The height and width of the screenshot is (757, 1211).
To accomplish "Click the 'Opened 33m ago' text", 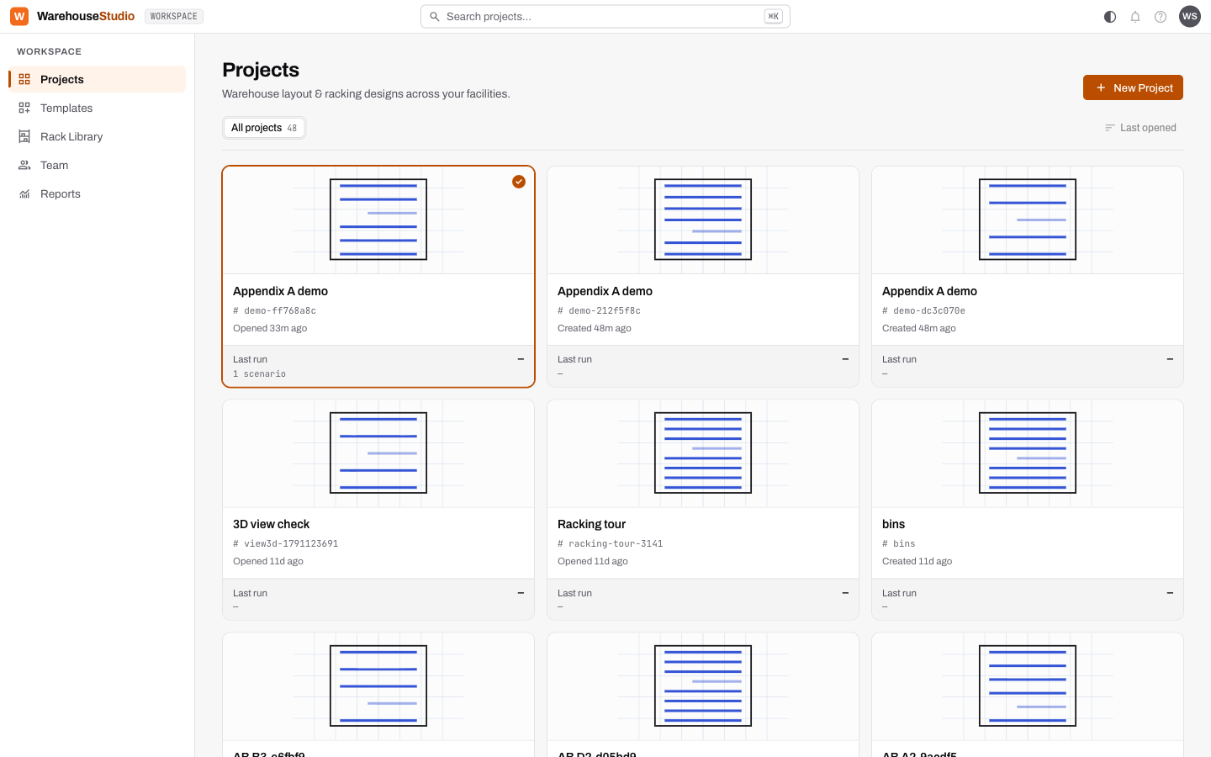I will (x=270, y=328).
